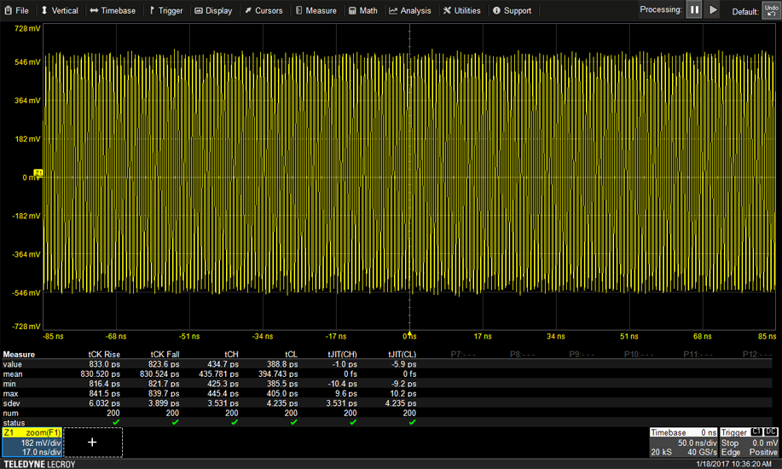
Task: Open the Analysis menu
Action: [409, 11]
